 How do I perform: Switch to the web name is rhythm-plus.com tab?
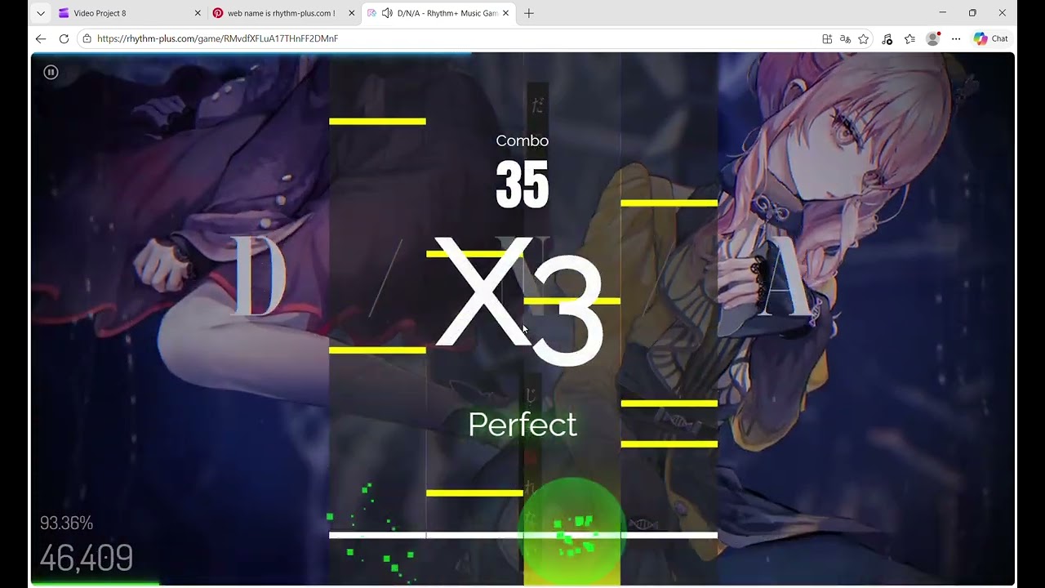282,13
